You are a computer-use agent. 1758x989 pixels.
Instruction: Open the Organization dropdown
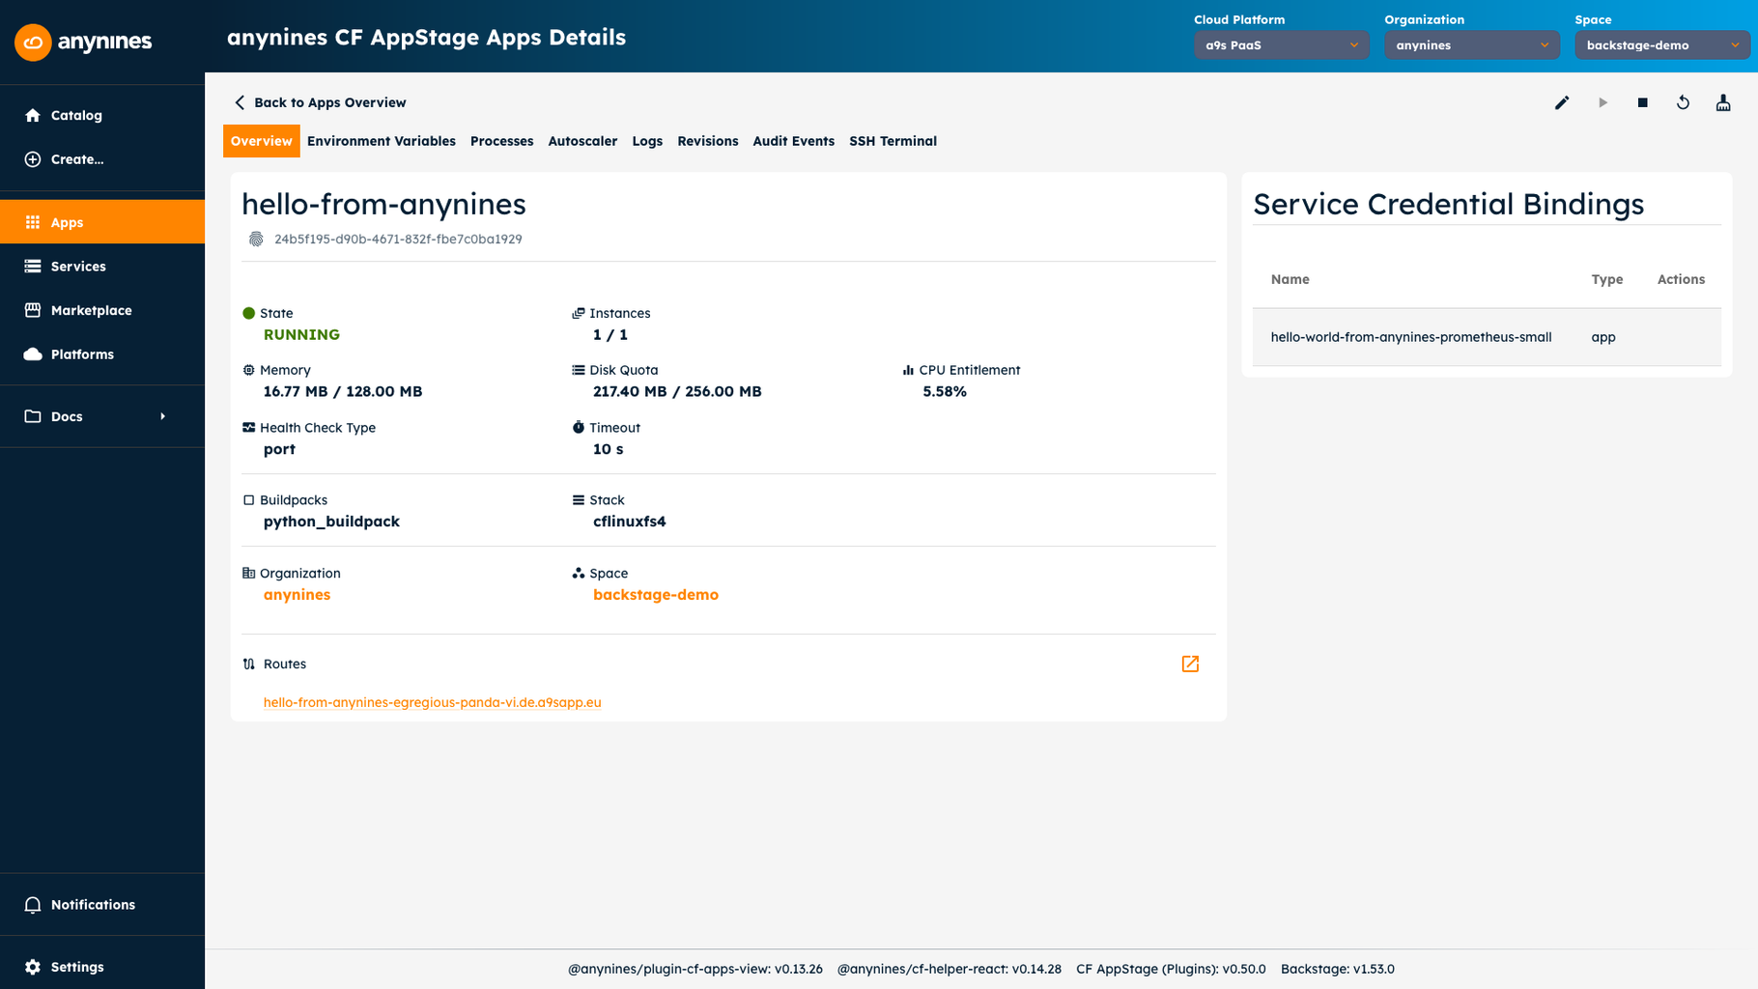click(1471, 45)
